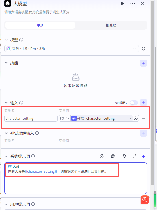Show info tooltip for 模型
157x210 pixels.
(21, 40)
